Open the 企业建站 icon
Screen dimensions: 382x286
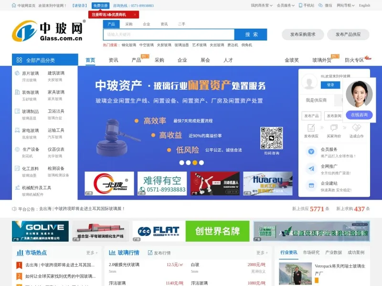click(x=311, y=185)
